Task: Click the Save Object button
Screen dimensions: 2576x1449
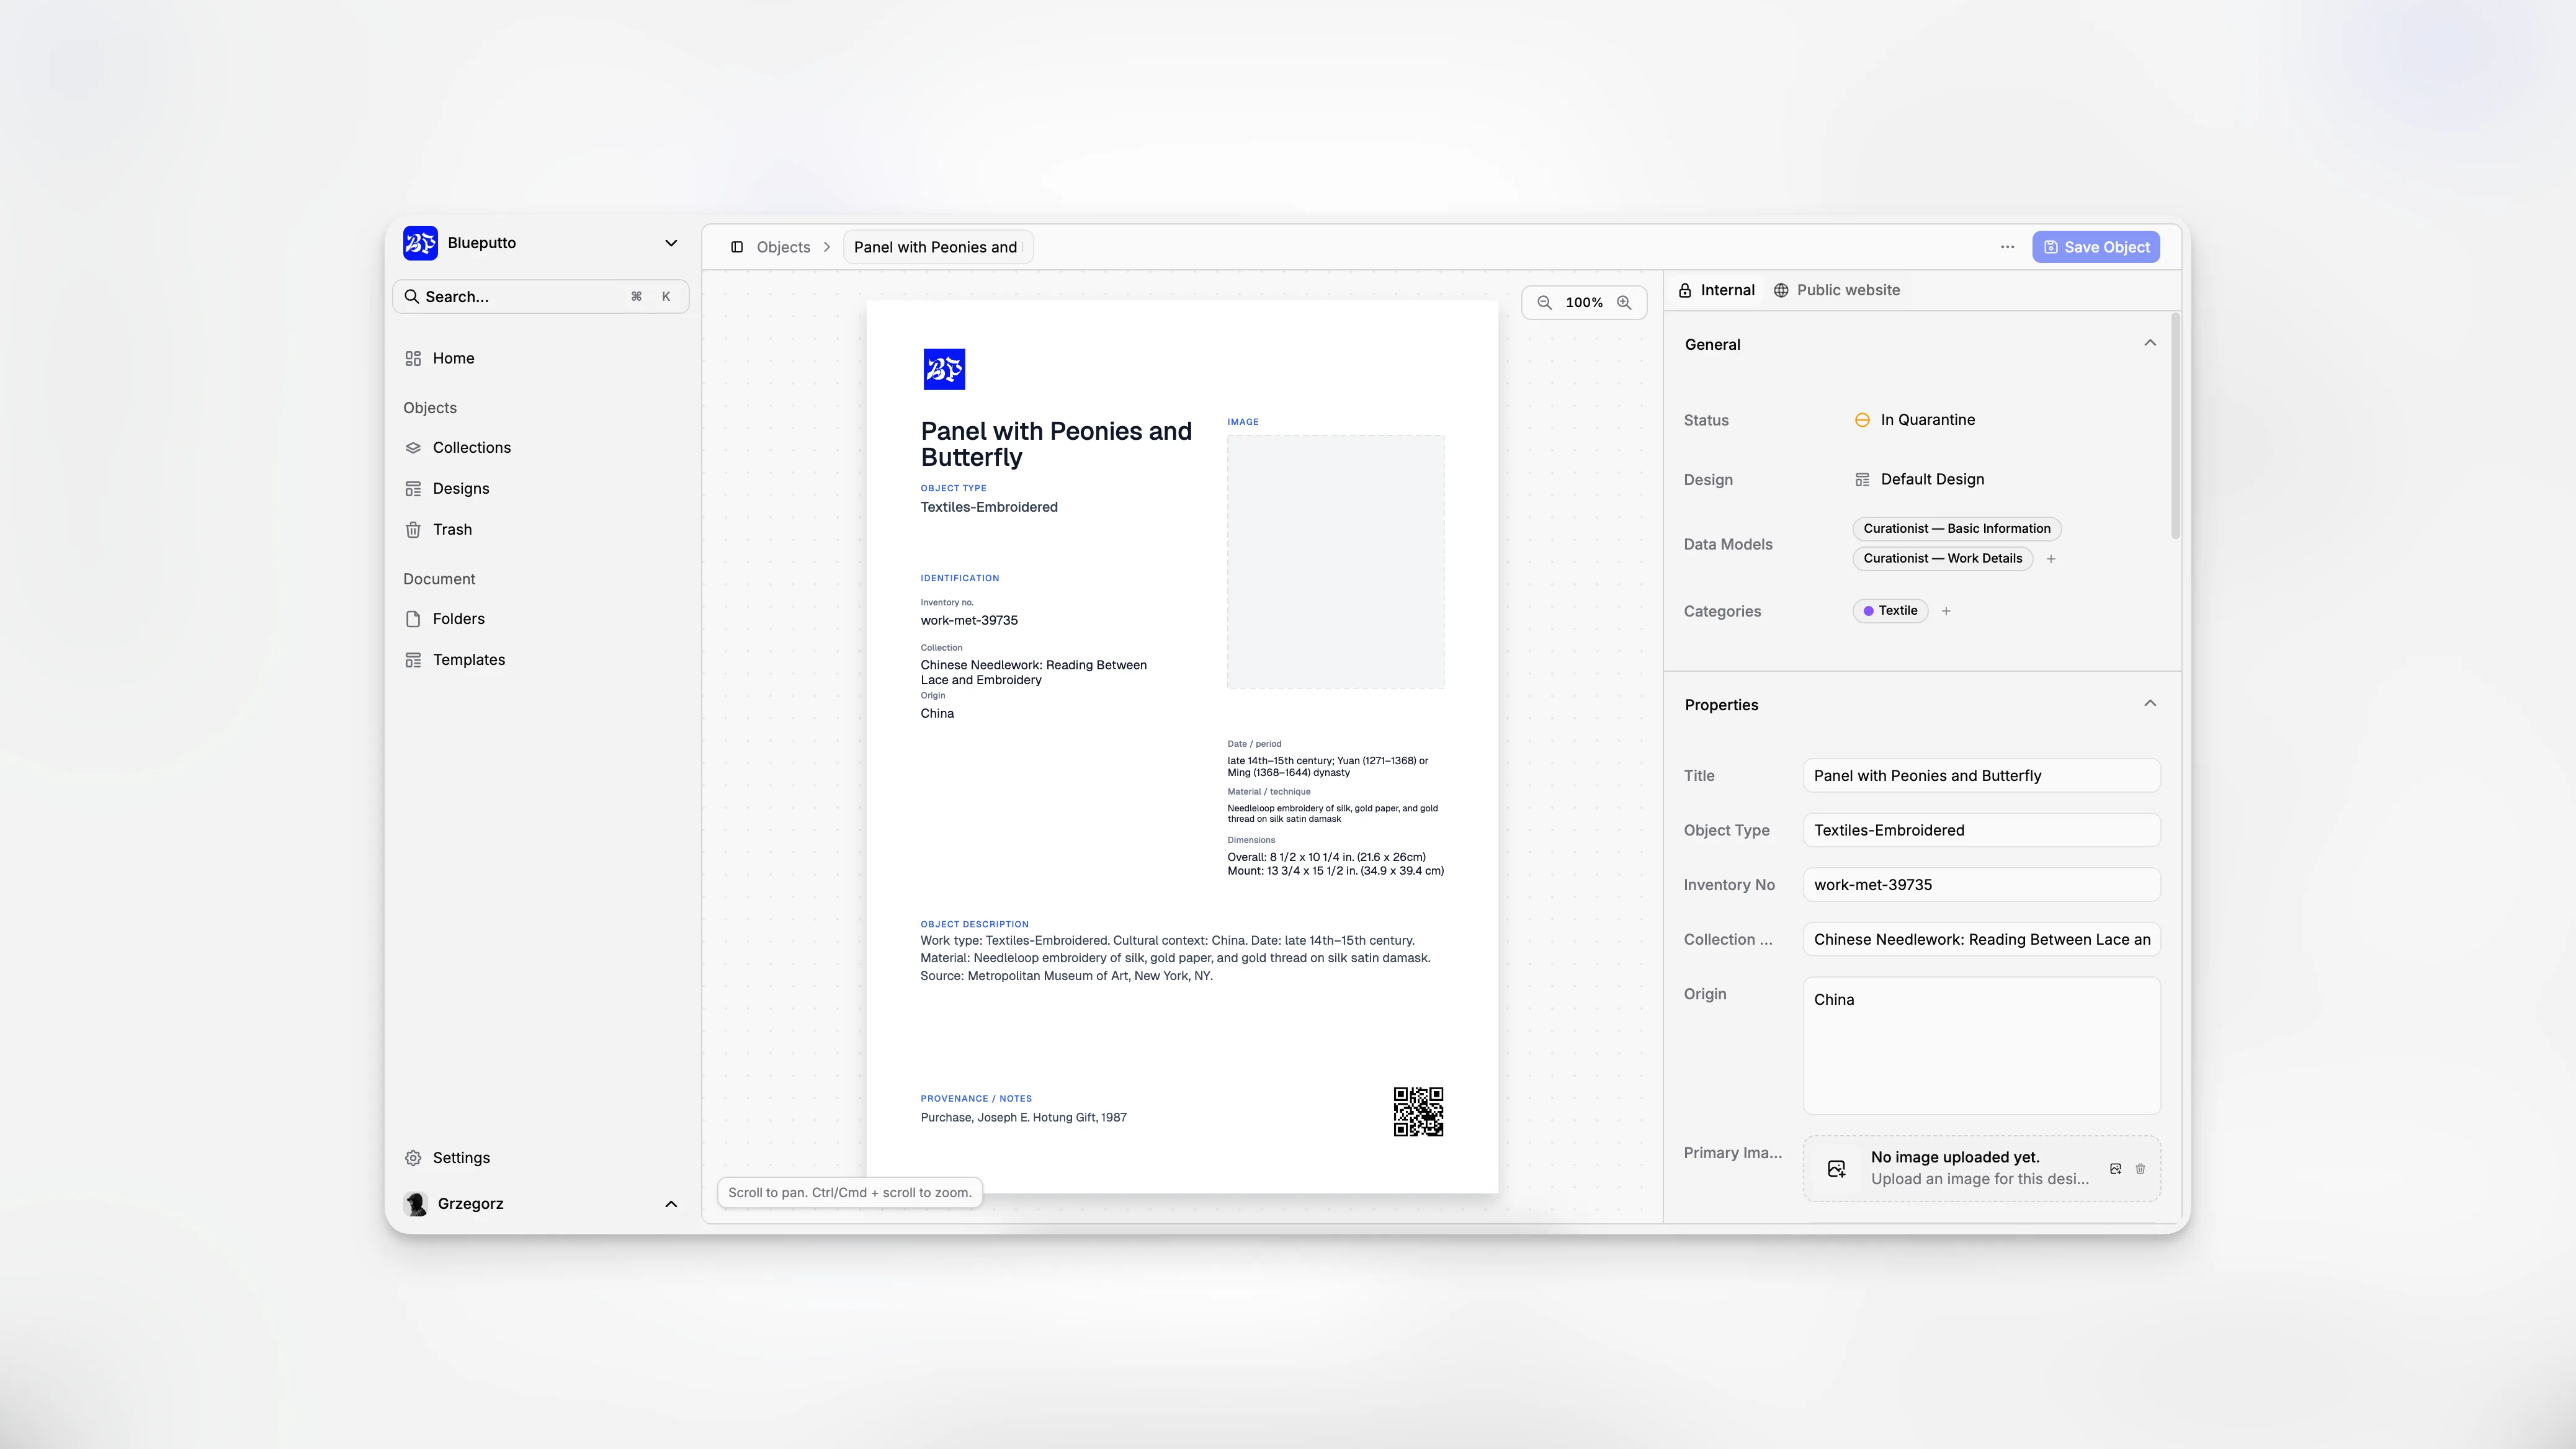Action: (2096, 247)
